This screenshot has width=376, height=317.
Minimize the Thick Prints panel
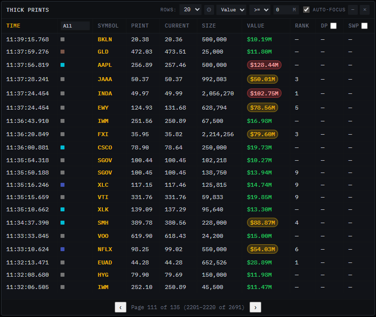coord(353,10)
